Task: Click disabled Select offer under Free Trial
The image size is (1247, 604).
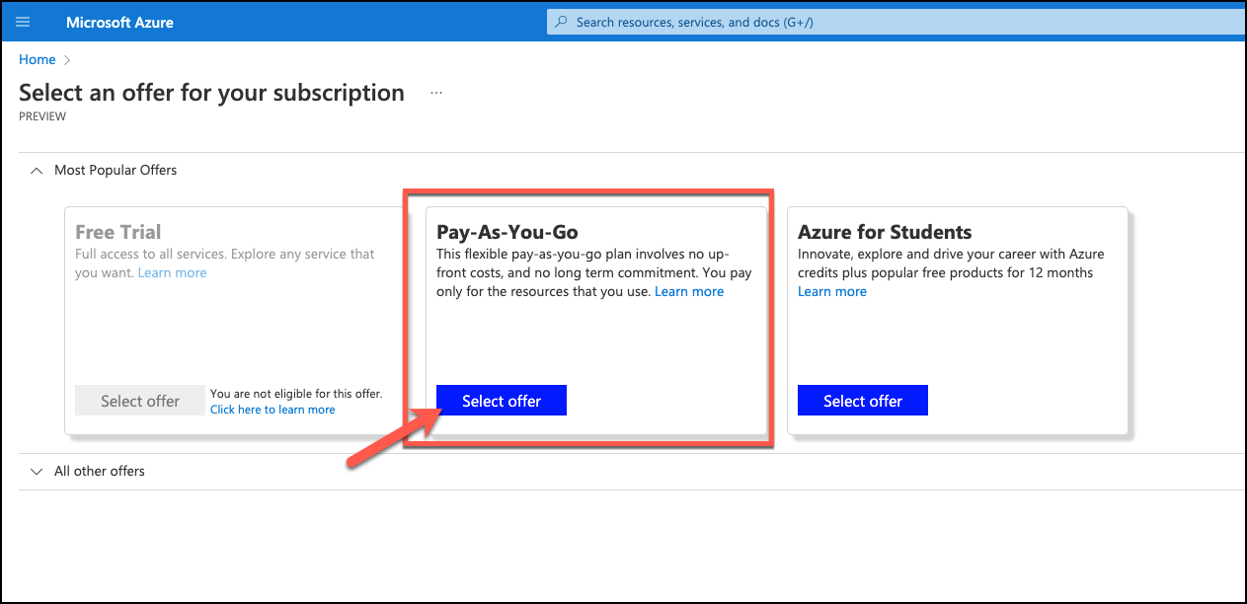Action: [140, 401]
